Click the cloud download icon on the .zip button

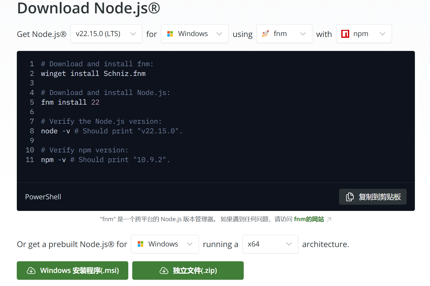pos(164,271)
